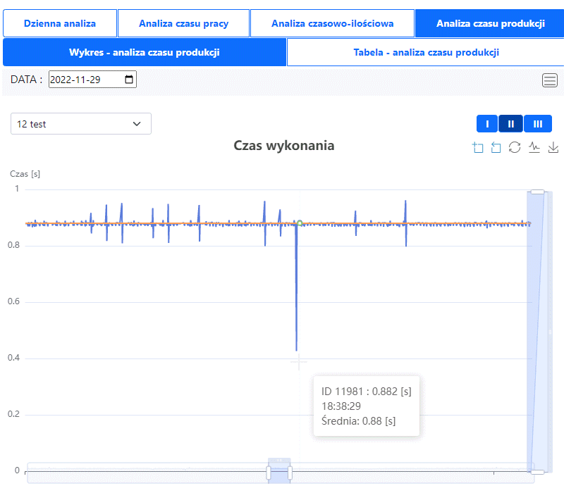Show Tabela - analiza czasu produkcji
This screenshot has height=493, width=564.
point(426,52)
